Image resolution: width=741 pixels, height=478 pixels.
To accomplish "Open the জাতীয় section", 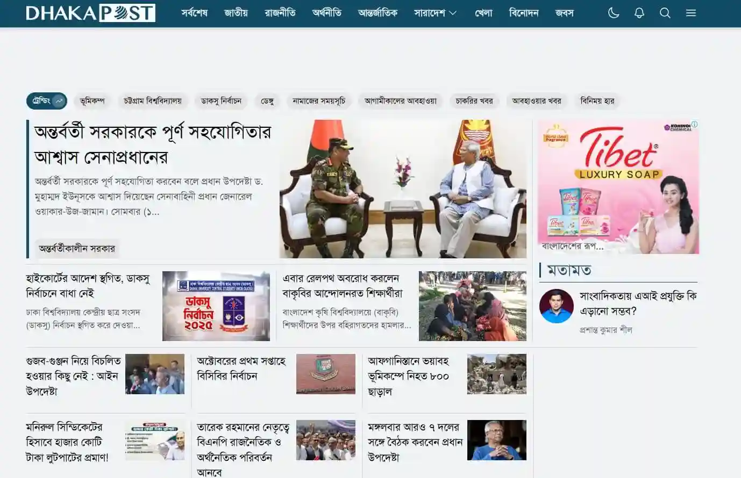I will pos(235,13).
